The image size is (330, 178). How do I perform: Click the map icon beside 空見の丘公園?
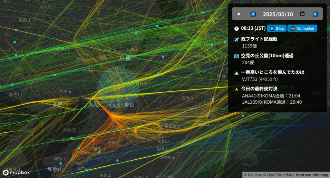pyautogui.click(x=237, y=56)
